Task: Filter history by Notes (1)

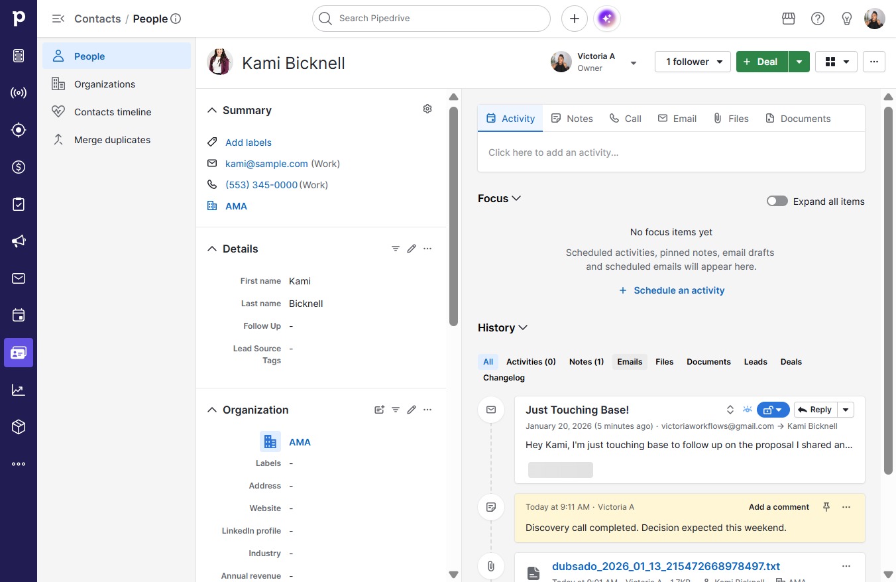Action: pos(587,362)
